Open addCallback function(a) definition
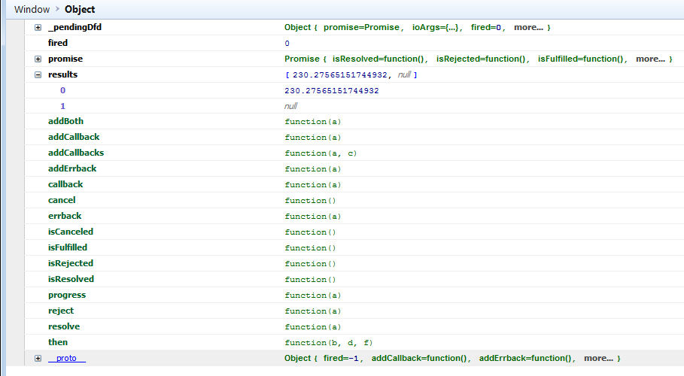This screenshot has width=684, height=376. [313, 138]
